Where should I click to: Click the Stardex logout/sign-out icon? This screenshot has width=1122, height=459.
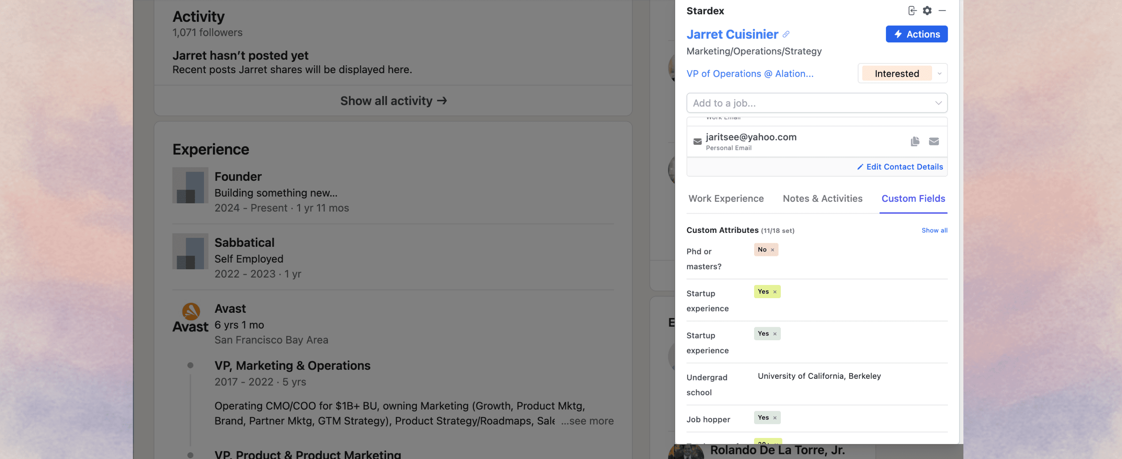click(x=912, y=10)
